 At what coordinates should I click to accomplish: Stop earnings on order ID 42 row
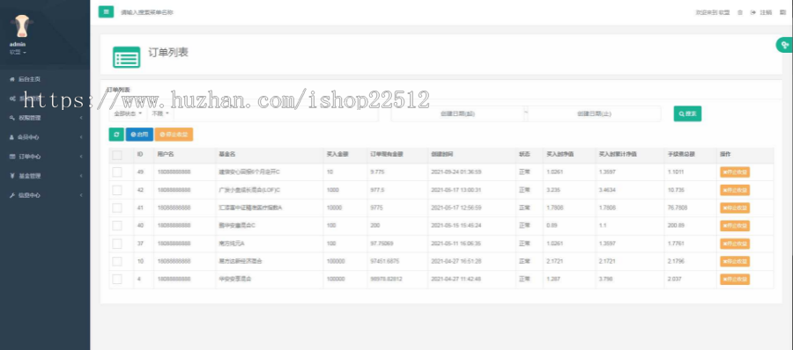[x=735, y=190]
